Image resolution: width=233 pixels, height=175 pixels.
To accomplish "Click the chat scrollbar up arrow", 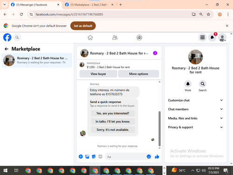I will point(159,82).
